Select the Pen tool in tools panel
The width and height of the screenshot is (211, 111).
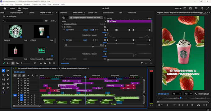[8, 80]
